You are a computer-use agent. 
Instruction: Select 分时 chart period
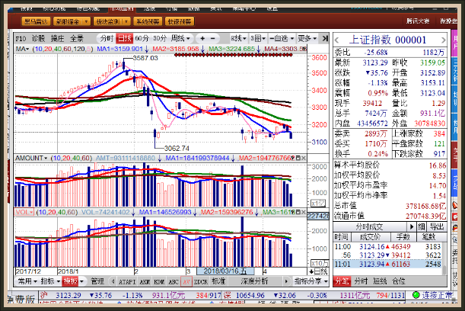(x=107, y=38)
